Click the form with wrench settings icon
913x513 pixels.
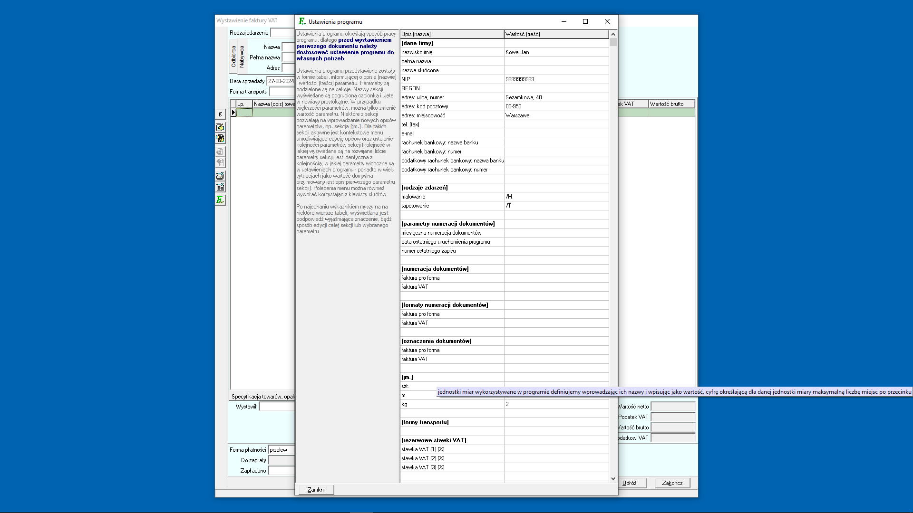220,187
